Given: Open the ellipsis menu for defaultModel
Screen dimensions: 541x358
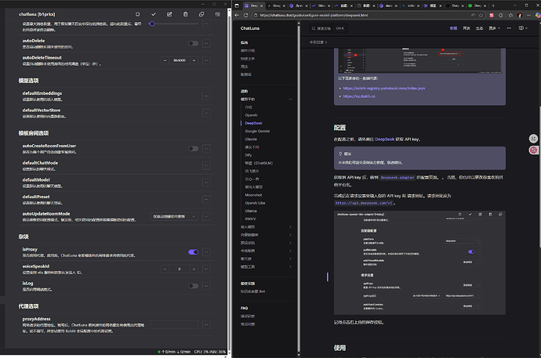Looking at the screenshot, I should pyautogui.click(x=206, y=183).
